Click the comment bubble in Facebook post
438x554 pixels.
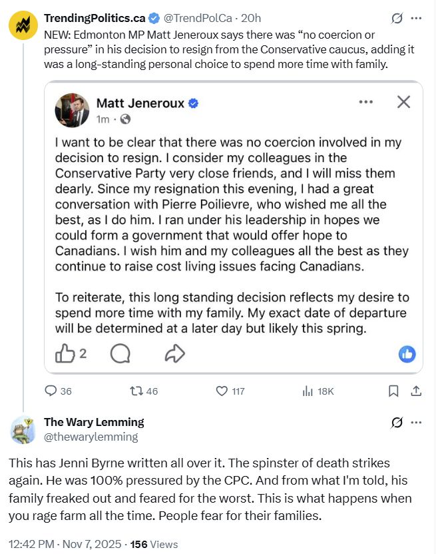(120, 354)
